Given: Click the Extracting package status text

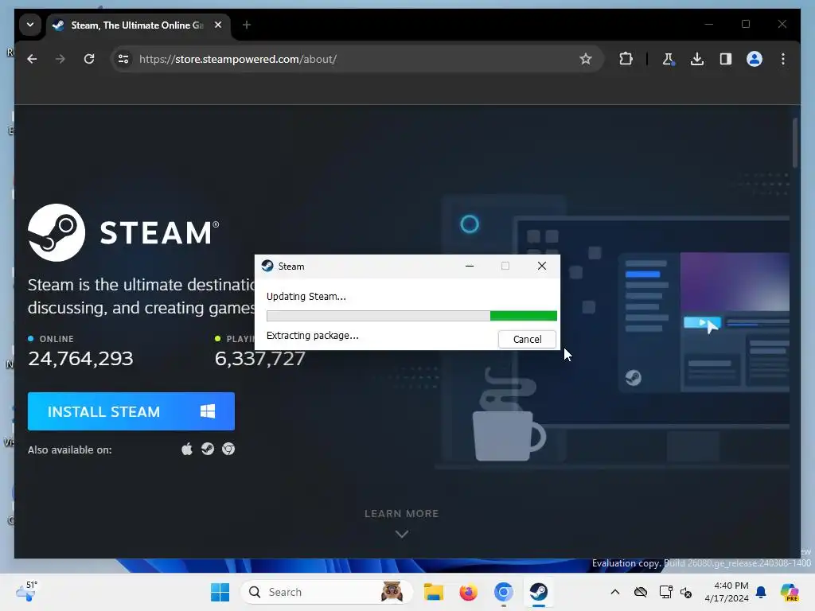Looking at the screenshot, I should (312, 336).
